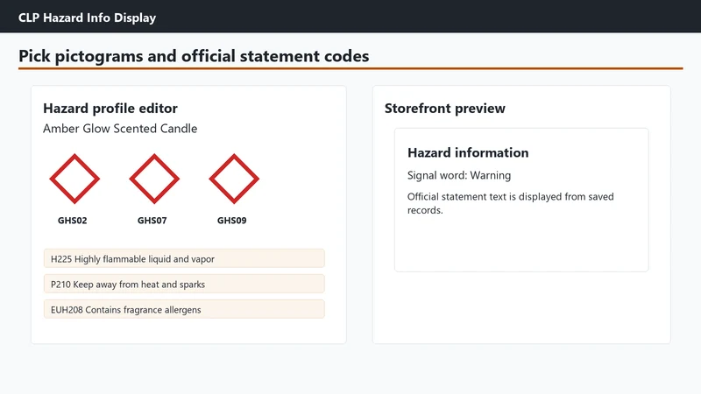Click the Pick pictograms and official statement codes heading
701x394 pixels.
coord(194,56)
